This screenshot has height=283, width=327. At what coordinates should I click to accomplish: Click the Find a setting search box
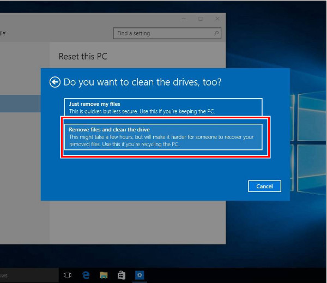tap(167, 33)
